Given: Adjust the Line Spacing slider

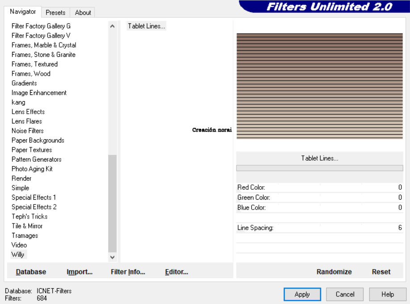Looking at the screenshot, I should point(320,228).
